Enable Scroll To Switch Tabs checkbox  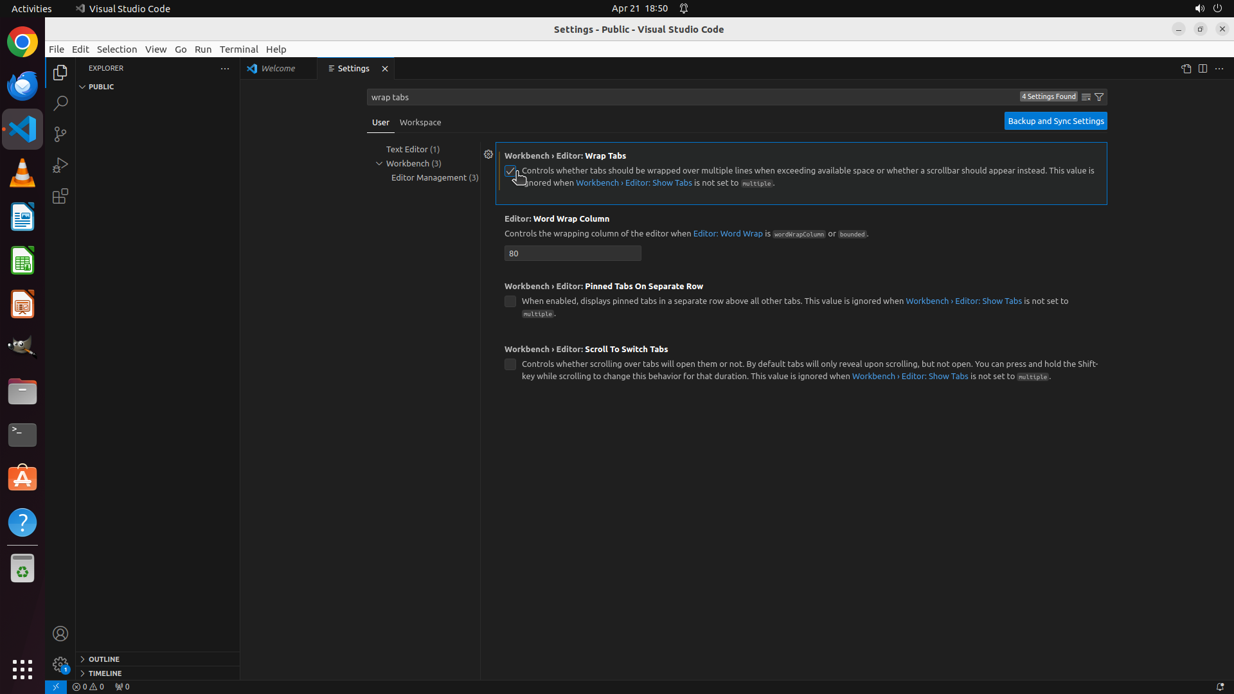510,364
